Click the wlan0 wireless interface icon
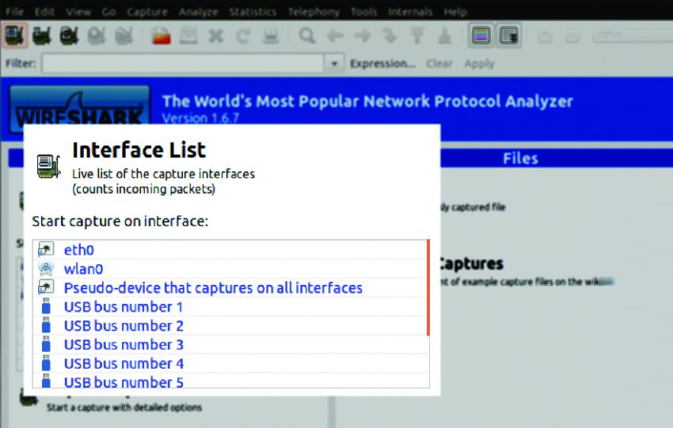Image resolution: width=673 pixels, height=428 pixels. click(46, 269)
